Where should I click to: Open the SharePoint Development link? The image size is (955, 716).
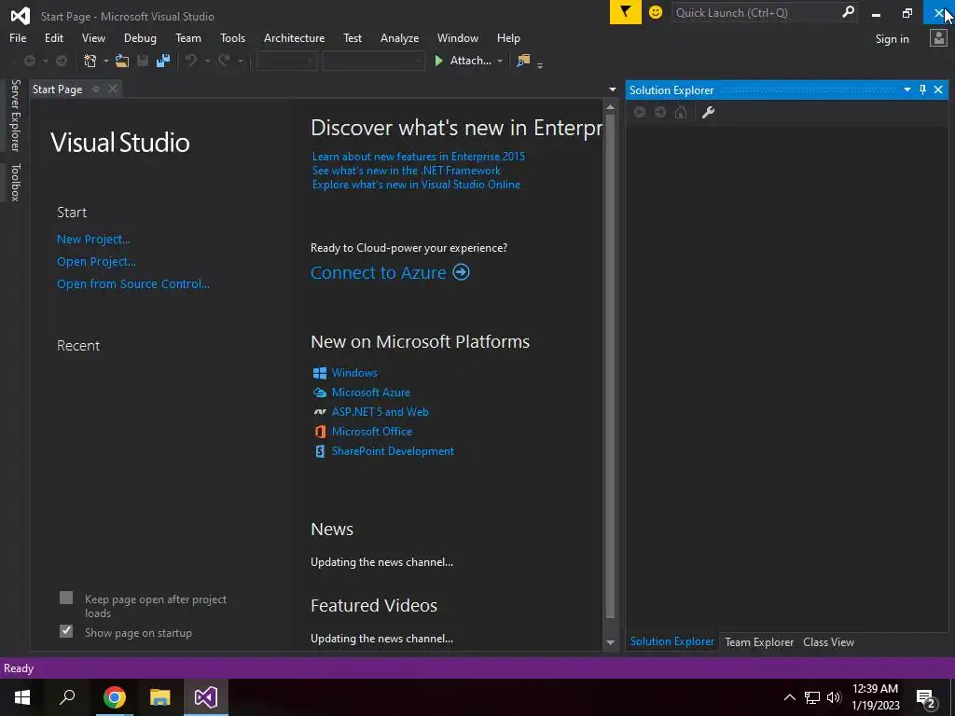[393, 451]
